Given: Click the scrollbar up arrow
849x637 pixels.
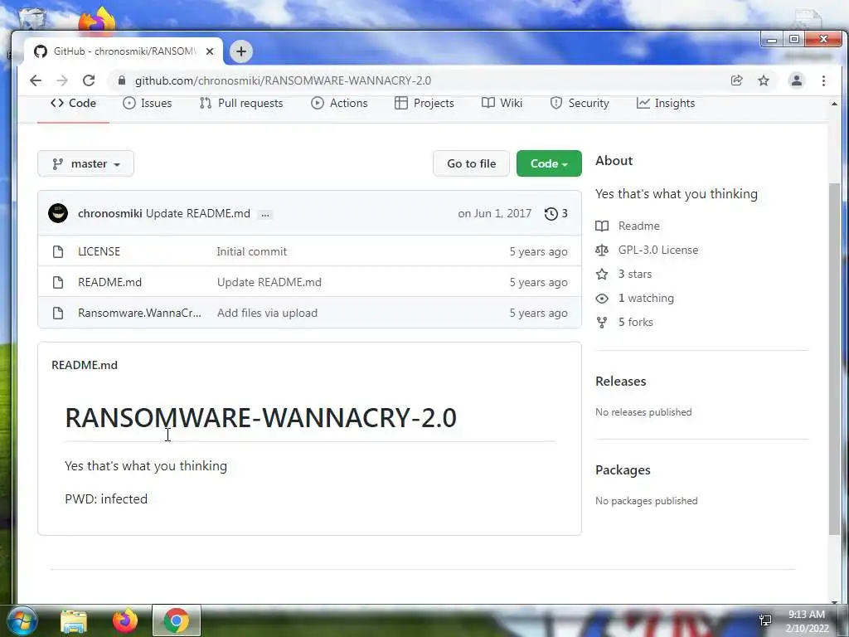Looking at the screenshot, I should (x=834, y=104).
